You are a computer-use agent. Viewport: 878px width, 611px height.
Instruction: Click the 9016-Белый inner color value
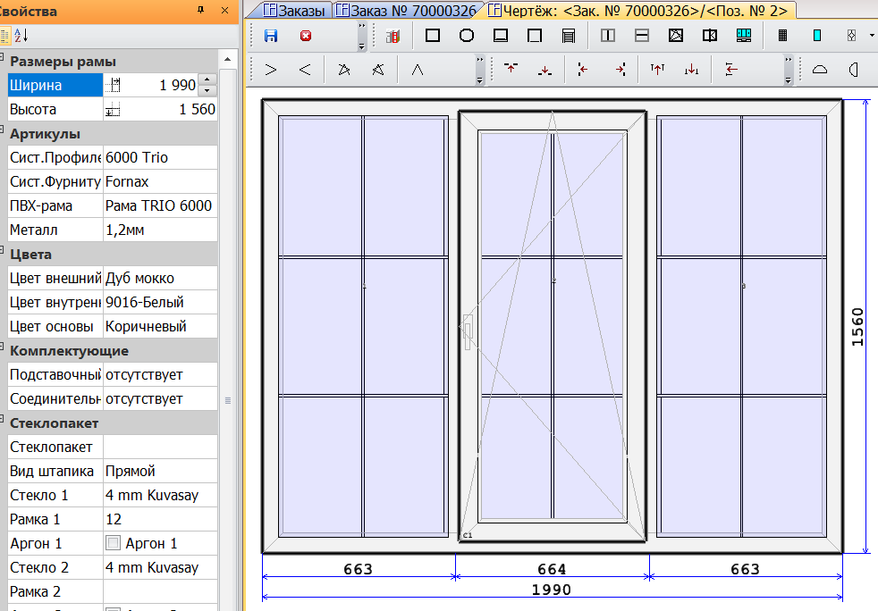click(x=160, y=302)
